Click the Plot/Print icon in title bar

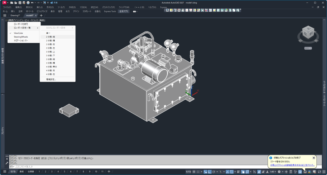pyautogui.click(x=28, y=3)
